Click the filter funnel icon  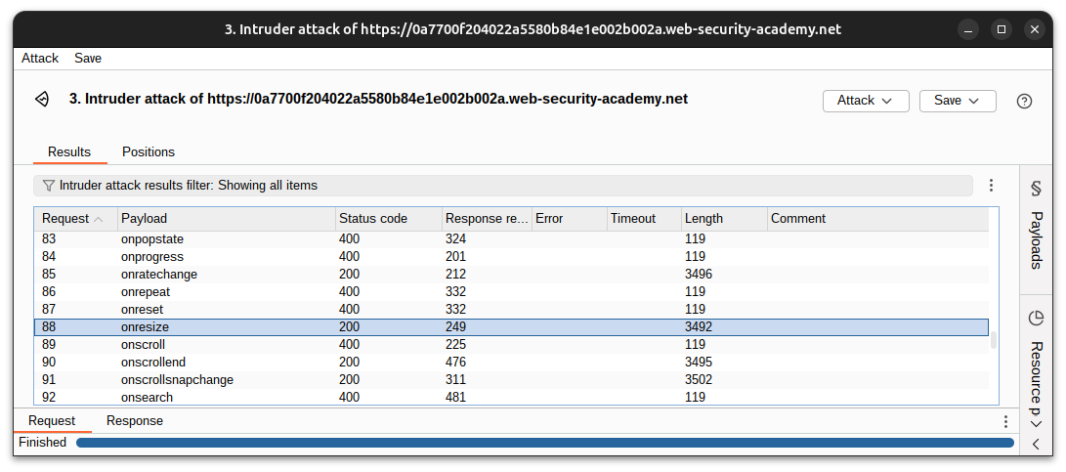pos(48,185)
